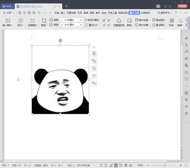
Task: Click the star favorites icon in right sidebar
Action: pyautogui.click(x=186, y=72)
